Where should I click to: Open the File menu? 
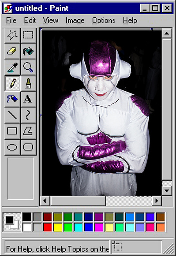coord(11,21)
